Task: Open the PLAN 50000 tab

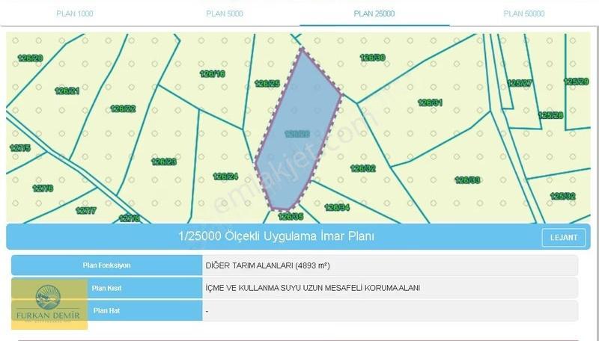Action: (523, 13)
